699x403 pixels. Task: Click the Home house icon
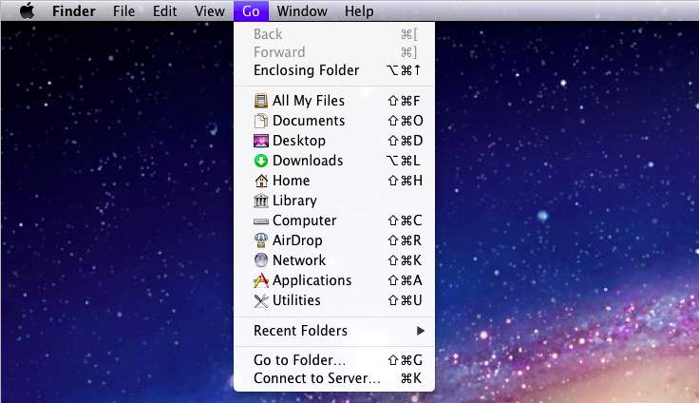[261, 181]
